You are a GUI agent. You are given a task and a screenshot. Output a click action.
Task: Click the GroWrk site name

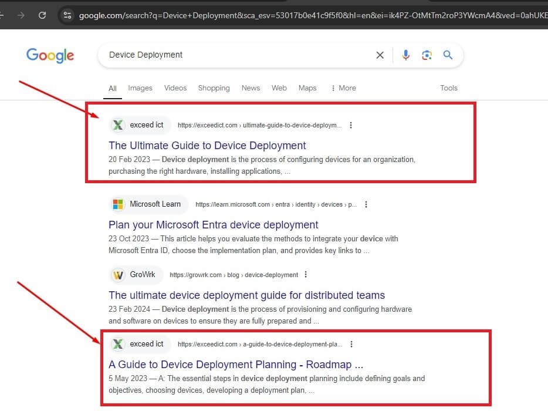[x=143, y=275]
